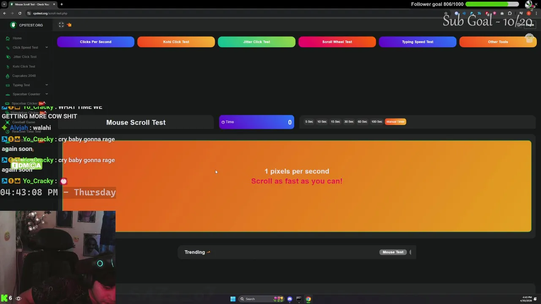Click the Kohi Click Test sidebar icon
Image resolution: width=541 pixels, height=304 pixels.
point(8,66)
